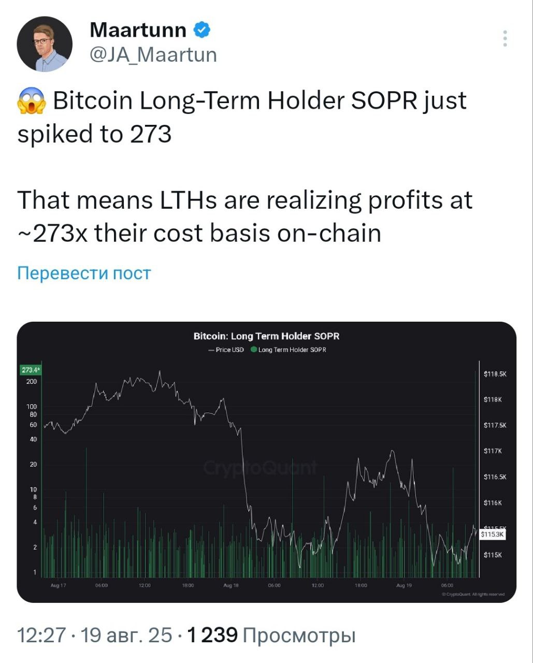Viewport: 533px width, 663px height.
Task: Click the CryptoQuant watermark in the chart
Action: 260,468
